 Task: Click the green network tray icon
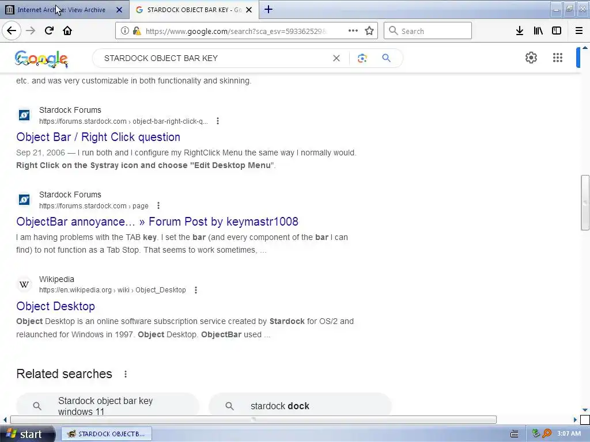click(x=536, y=434)
